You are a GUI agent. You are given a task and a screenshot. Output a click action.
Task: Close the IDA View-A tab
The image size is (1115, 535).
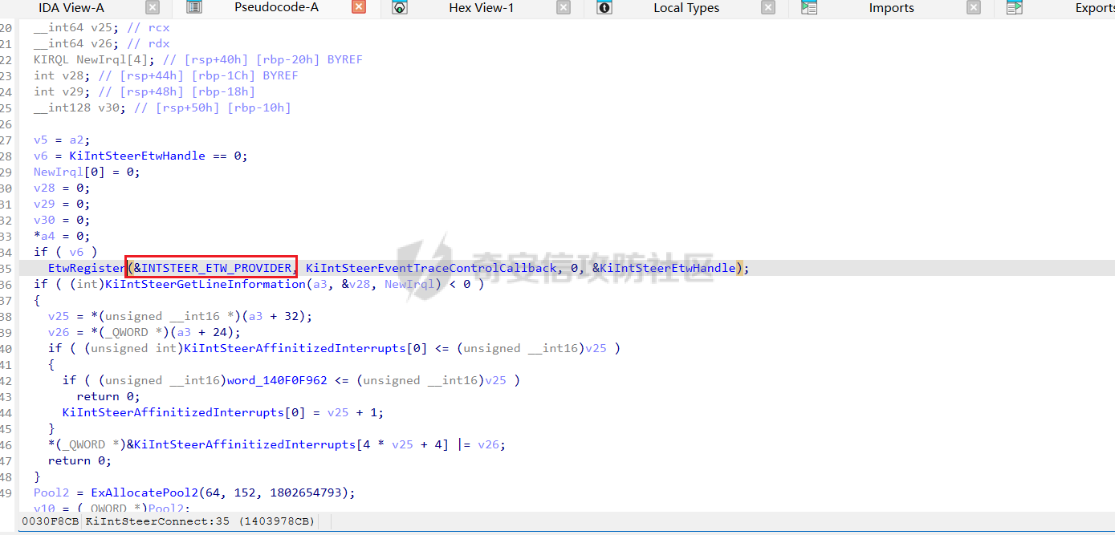(153, 8)
